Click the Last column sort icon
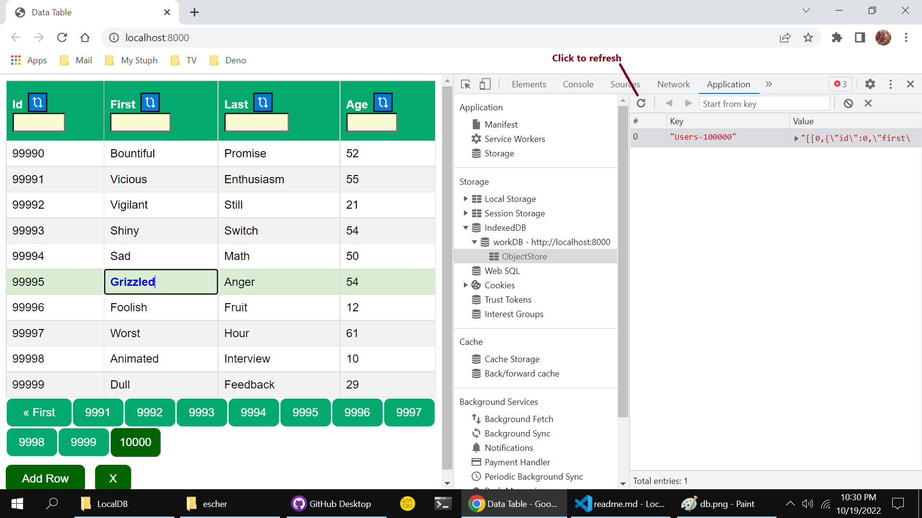 point(263,103)
